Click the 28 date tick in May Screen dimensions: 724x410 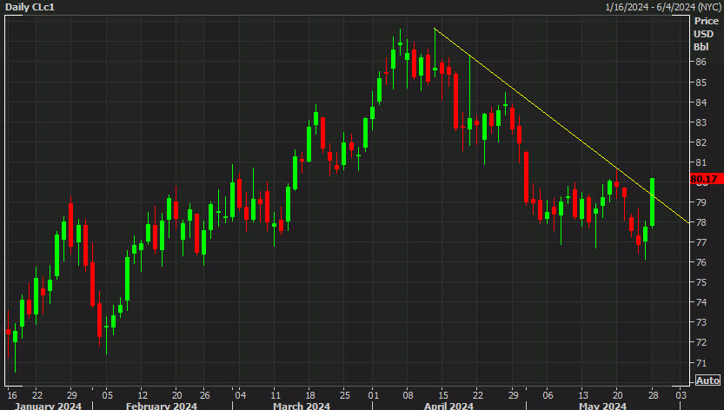(x=653, y=395)
